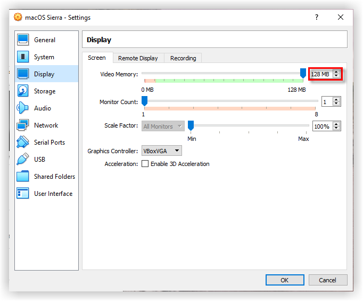Click the Shared Folders folder icon

(23, 176)
